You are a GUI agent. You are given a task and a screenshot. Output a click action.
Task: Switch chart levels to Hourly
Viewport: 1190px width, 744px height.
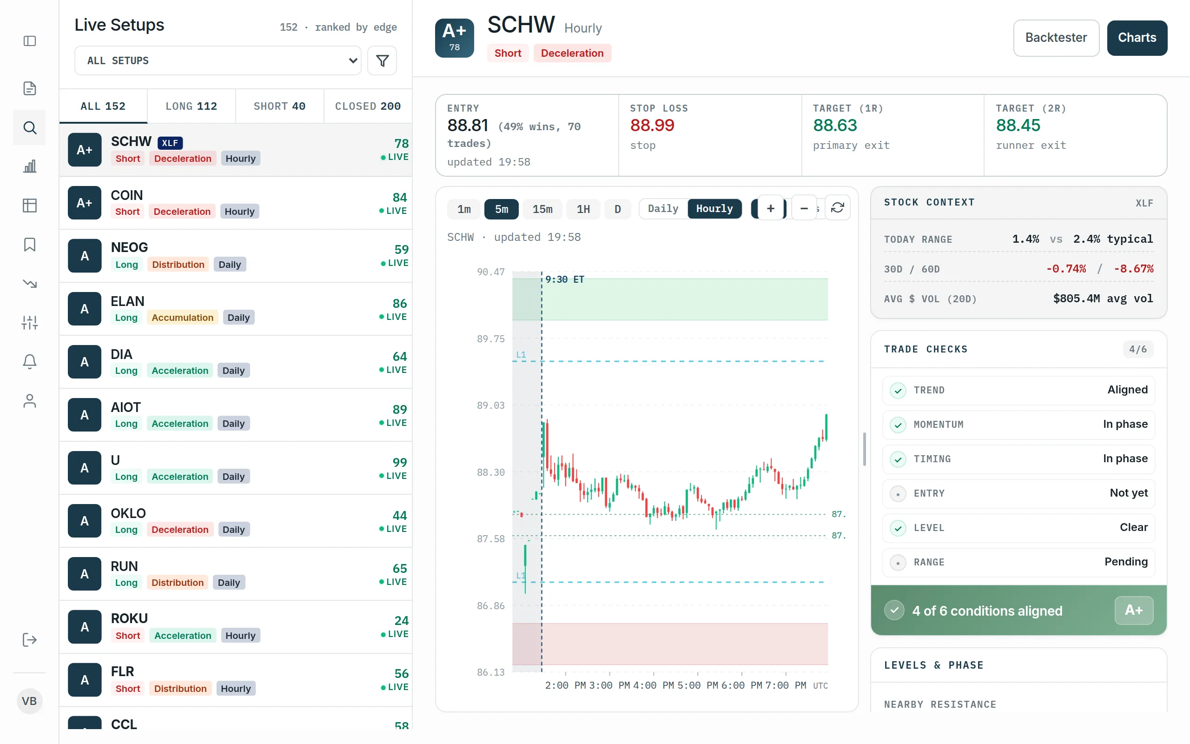point(714,209)
